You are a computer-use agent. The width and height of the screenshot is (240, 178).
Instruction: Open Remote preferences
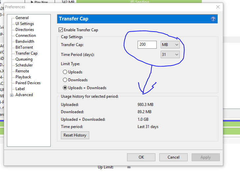[22, 71]
